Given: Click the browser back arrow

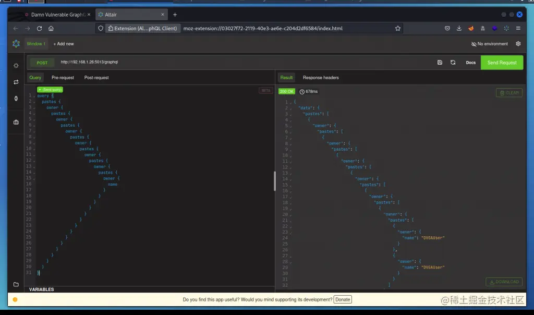Looking at the screenshot, I should pos(15,28).
